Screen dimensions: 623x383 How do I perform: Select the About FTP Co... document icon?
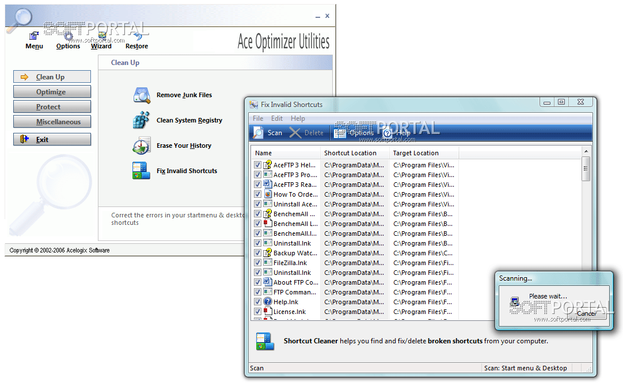268,282
